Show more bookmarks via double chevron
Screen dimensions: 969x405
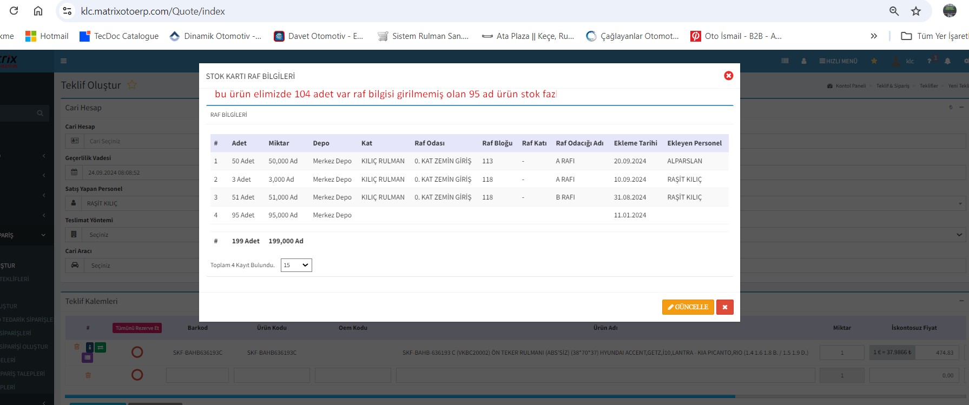point(873,36)
